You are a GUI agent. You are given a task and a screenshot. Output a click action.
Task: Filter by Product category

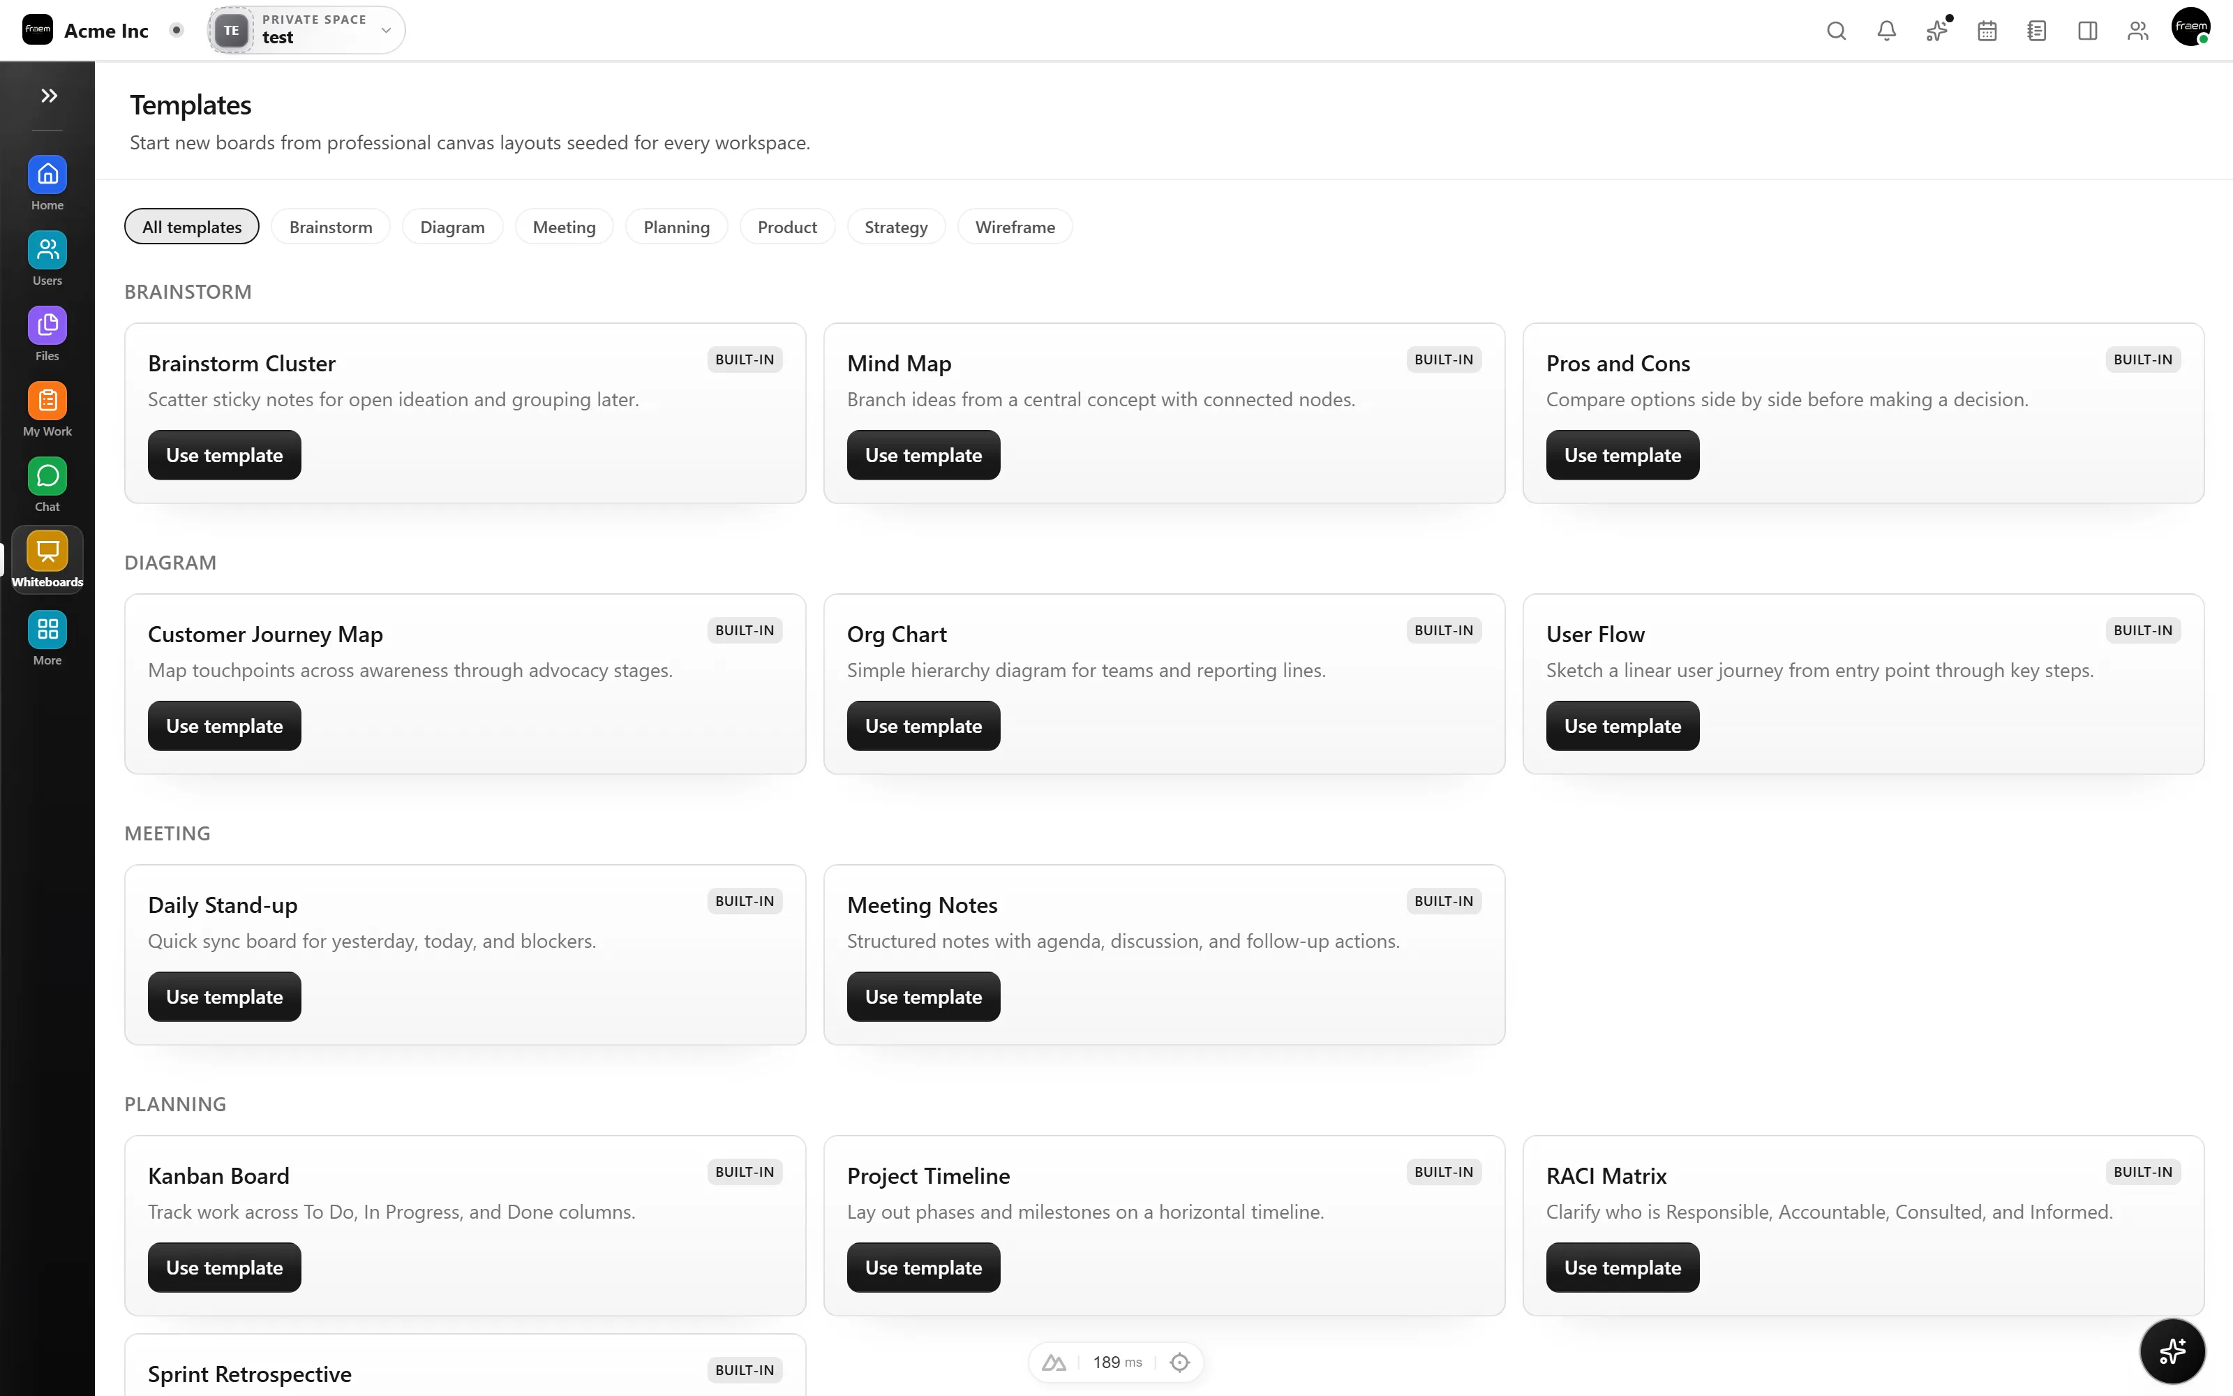click(x=787, y=226)
